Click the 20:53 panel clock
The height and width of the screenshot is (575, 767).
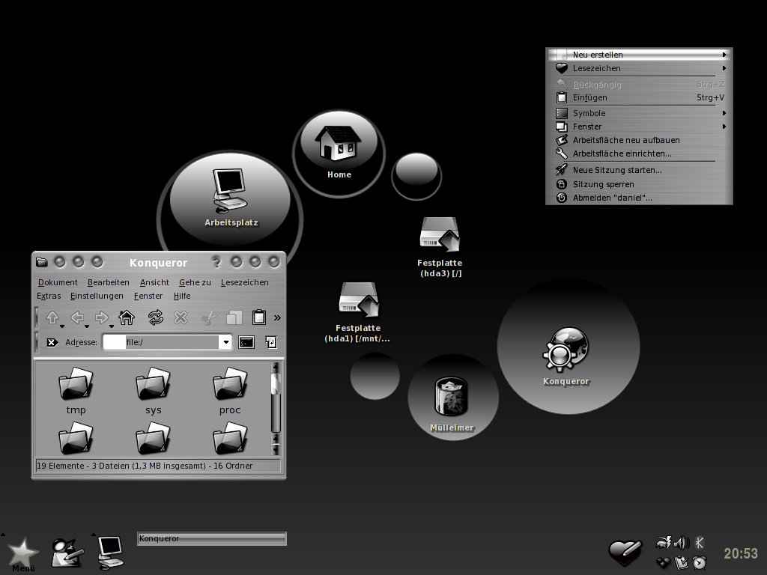coord(740,553)
